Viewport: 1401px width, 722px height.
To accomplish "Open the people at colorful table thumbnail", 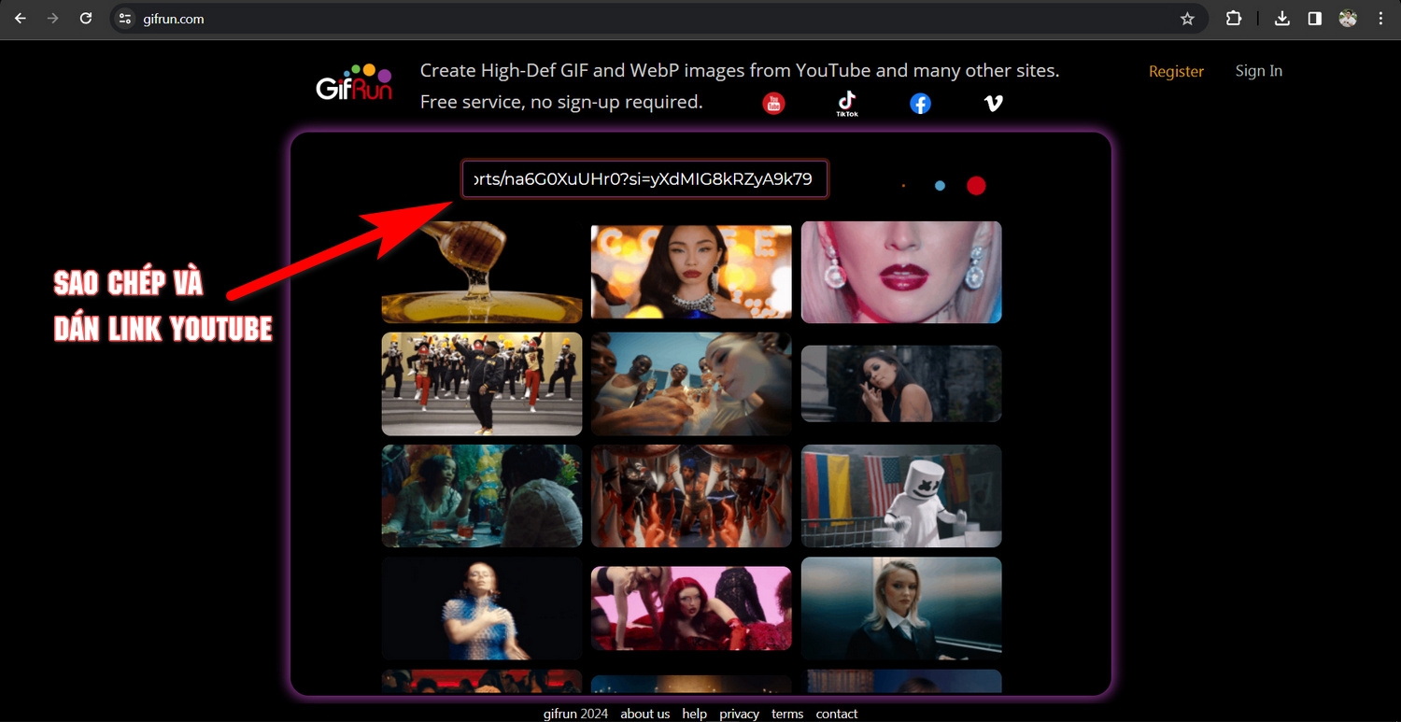I will click(482, 496).
